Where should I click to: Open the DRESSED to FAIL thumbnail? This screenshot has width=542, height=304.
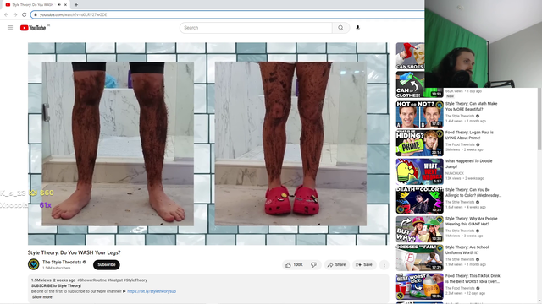[420, 258]
